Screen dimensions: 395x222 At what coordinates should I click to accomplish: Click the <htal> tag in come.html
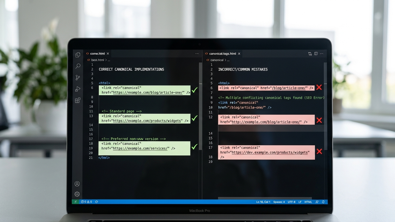(104, 83)
